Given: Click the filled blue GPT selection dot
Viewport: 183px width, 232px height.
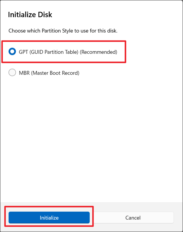Looking at the screenshot, I should click(x=12, y=52).
